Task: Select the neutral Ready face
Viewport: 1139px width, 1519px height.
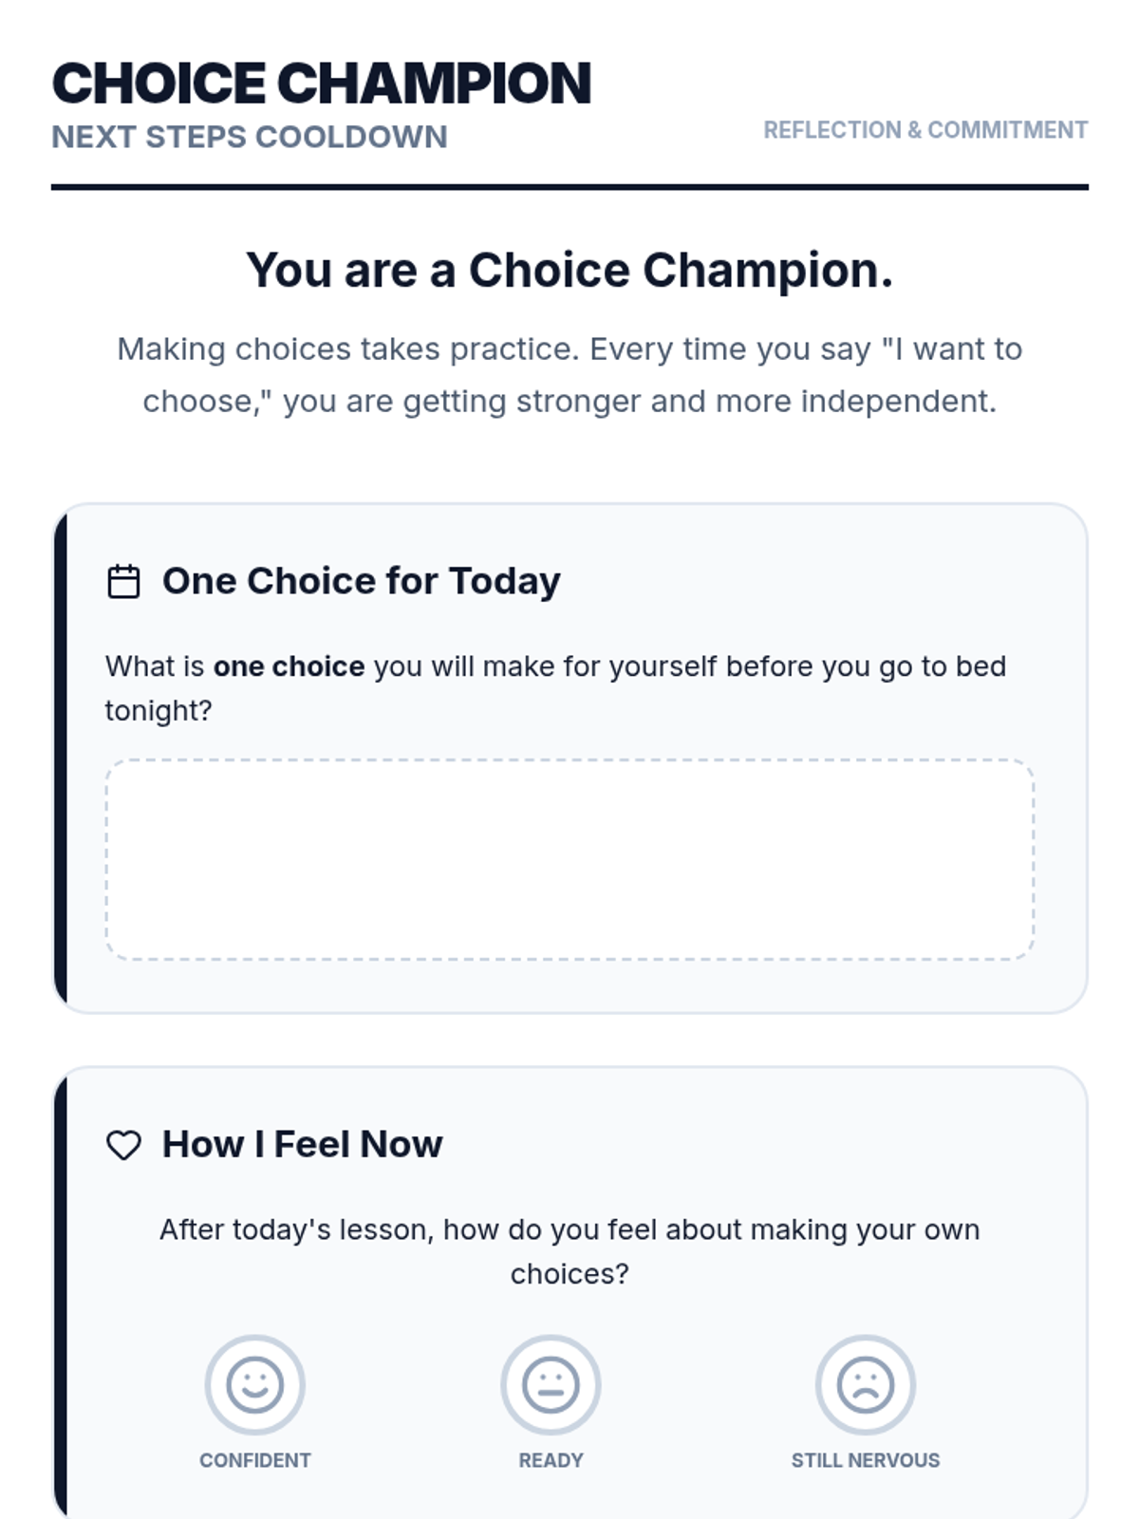Action: pyautogui.click(x=551, y=1384)
